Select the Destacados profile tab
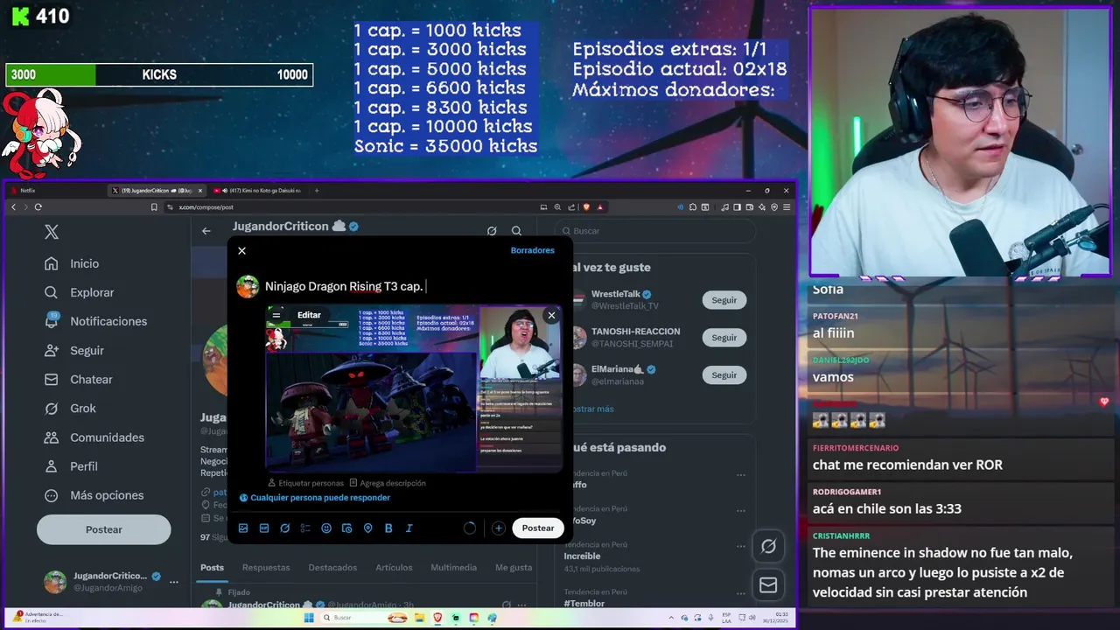 [332, 568]
